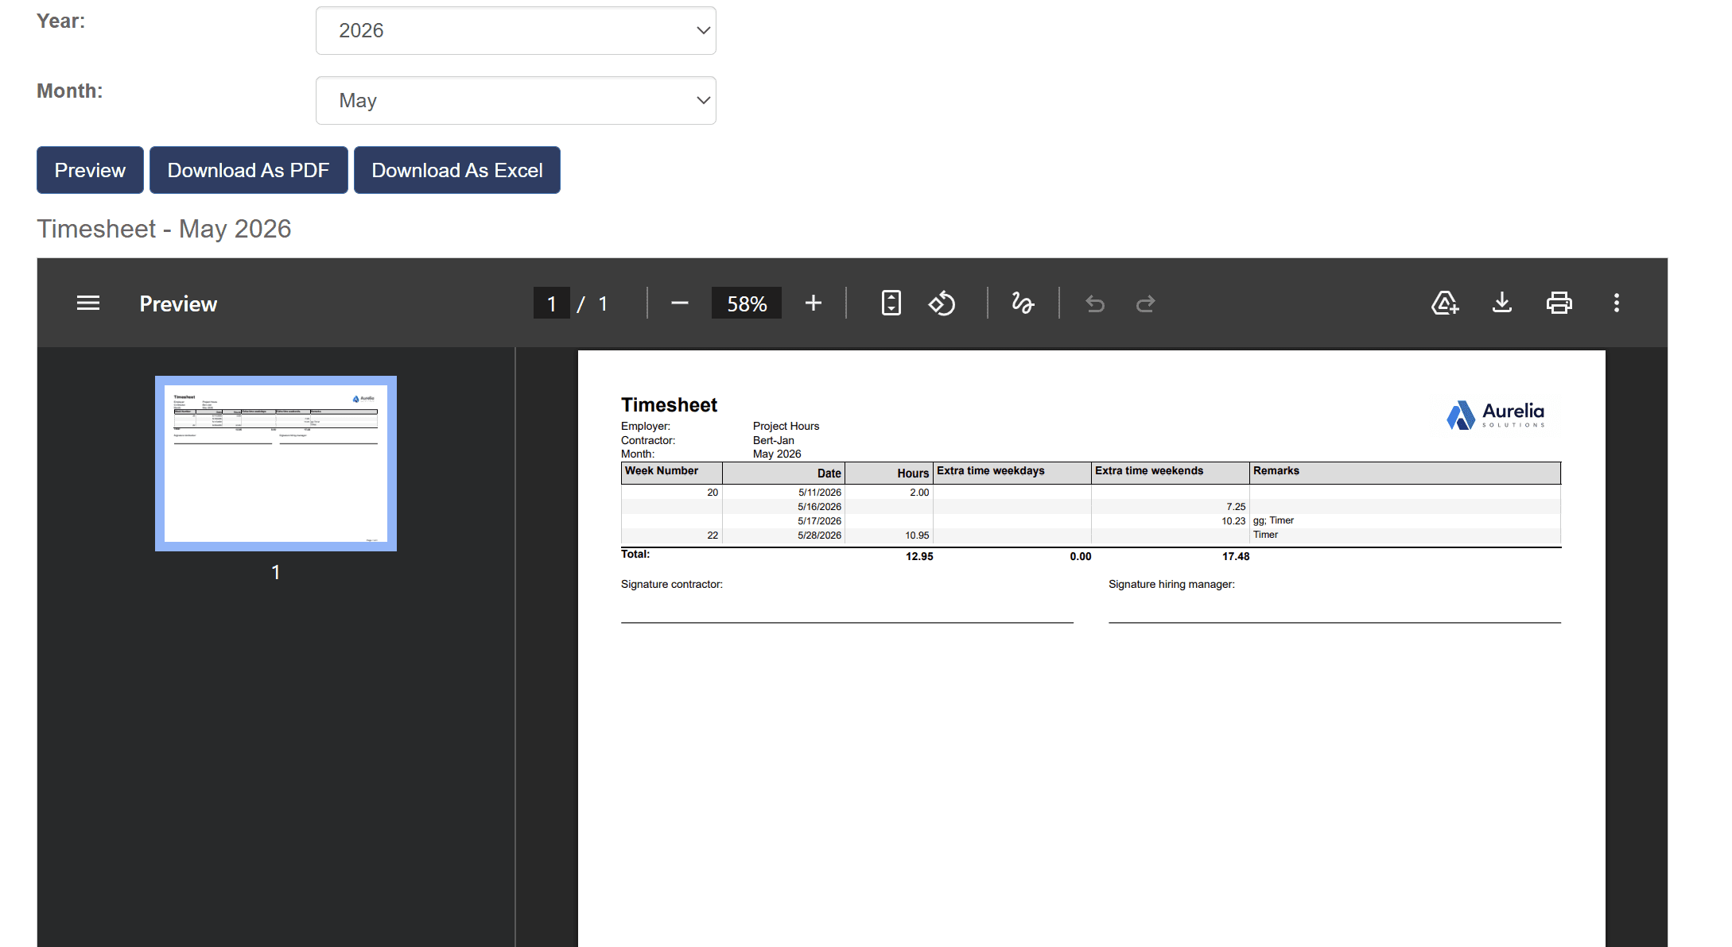Viewport: 1732px width, 947px height.
Task: Click the weekend extra time value 10.23
Action: pyautogui.click(x=1233, y=521)
